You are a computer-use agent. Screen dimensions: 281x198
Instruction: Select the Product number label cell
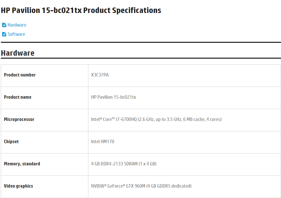[45, 76]
